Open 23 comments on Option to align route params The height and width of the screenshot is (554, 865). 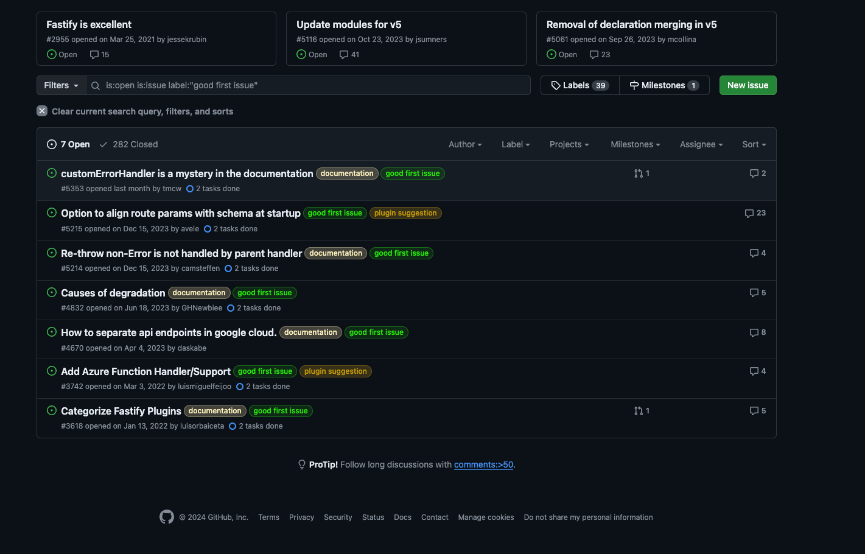coord(755,213)
